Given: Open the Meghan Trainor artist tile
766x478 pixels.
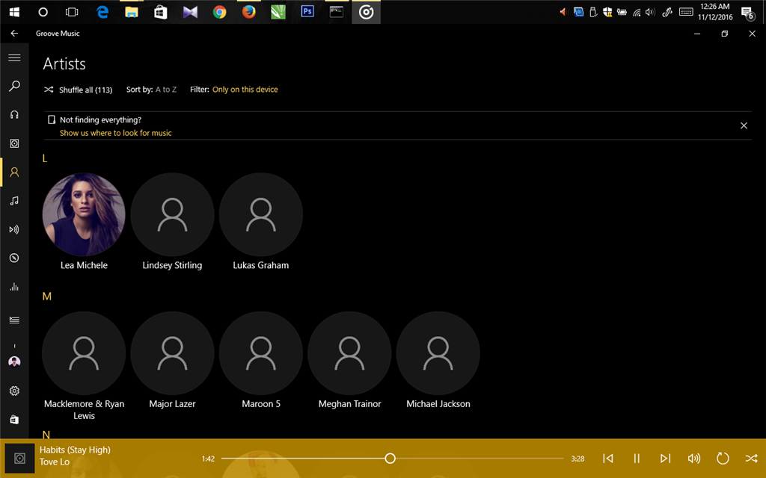Looking at the screenshot, I should pyautogui.click(x=349, y=360).
